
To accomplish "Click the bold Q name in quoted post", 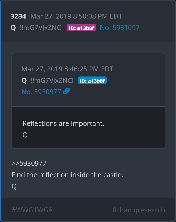I will tap(24, 81).
